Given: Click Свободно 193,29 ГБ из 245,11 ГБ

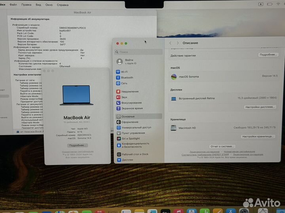Looking at the screenshot, I should [x=255, y=127].
